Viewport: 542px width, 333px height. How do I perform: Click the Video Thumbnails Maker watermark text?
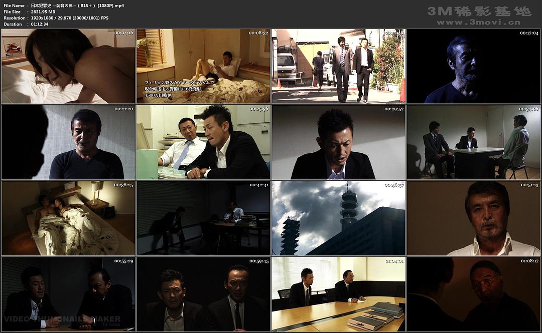click(x=62, y=319)
